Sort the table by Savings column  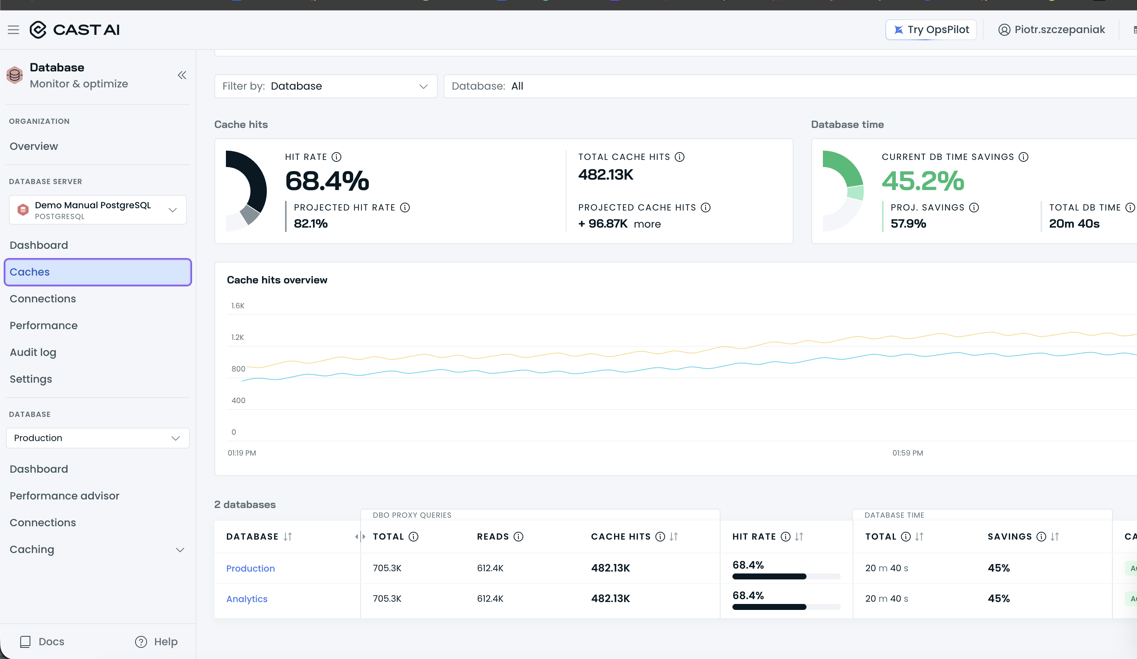point(1054,536)
